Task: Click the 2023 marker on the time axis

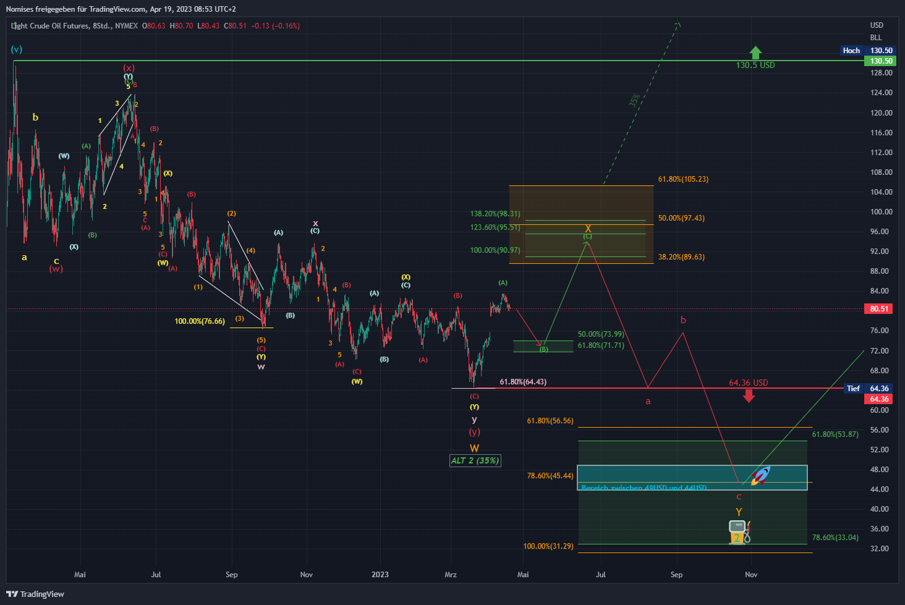Action: point(380,575)
